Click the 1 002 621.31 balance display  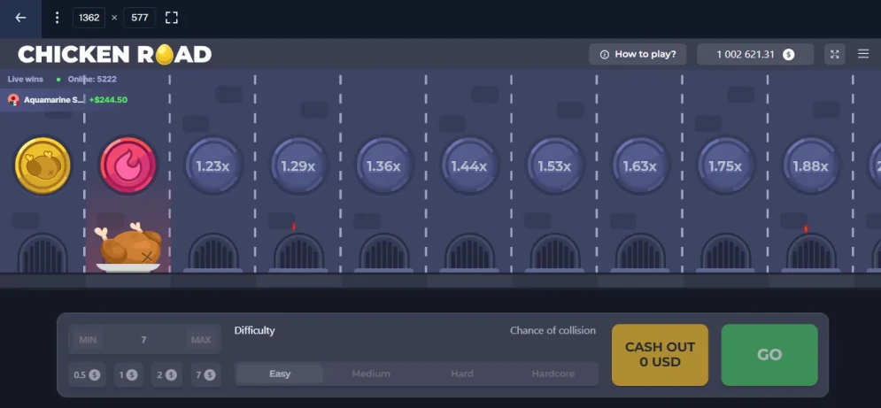pos(755,55)
